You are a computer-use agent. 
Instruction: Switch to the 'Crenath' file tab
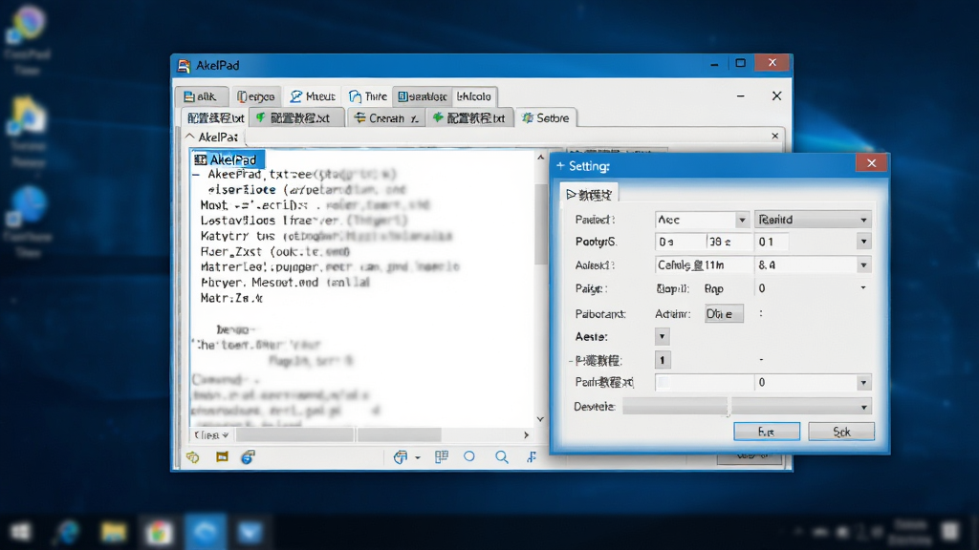click(x=386, y=117)
